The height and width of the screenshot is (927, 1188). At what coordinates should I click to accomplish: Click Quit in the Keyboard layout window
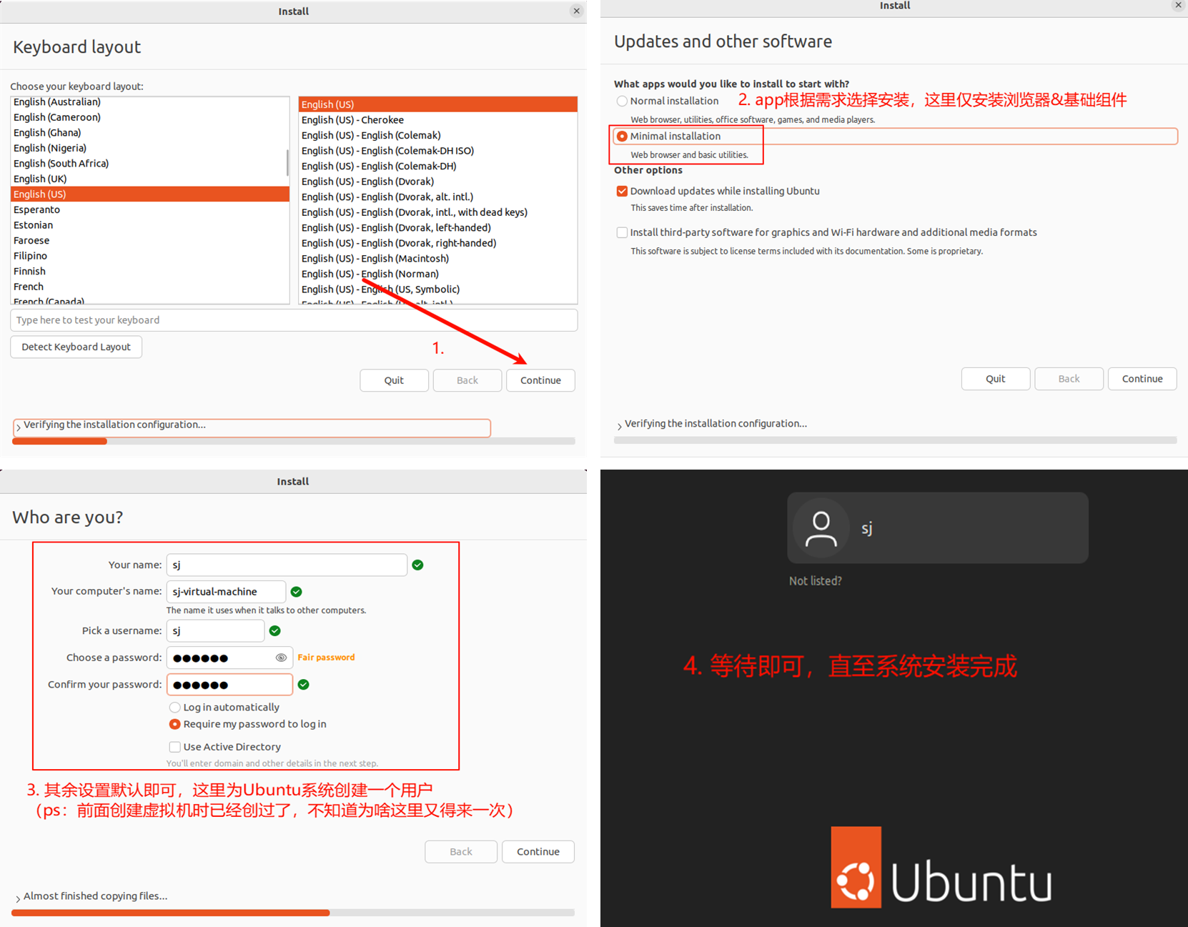[x=394, y=380]
